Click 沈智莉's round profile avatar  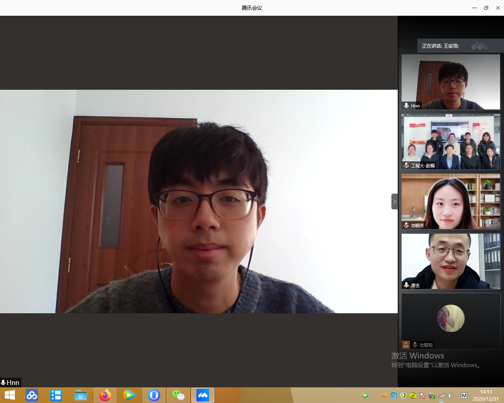[451, 318]
